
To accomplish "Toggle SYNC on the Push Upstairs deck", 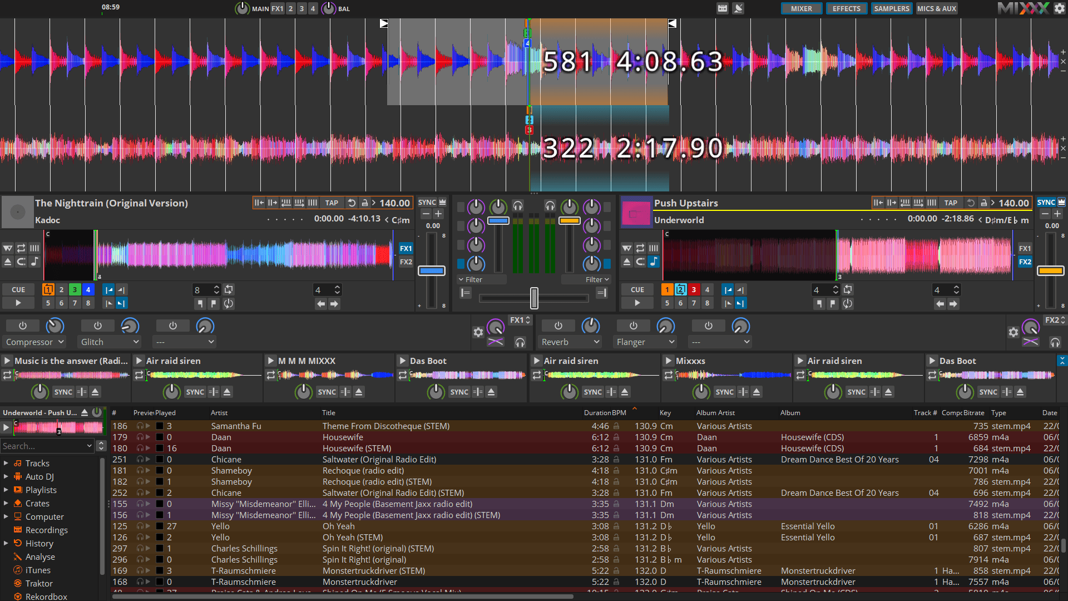I will point(1045,203).
